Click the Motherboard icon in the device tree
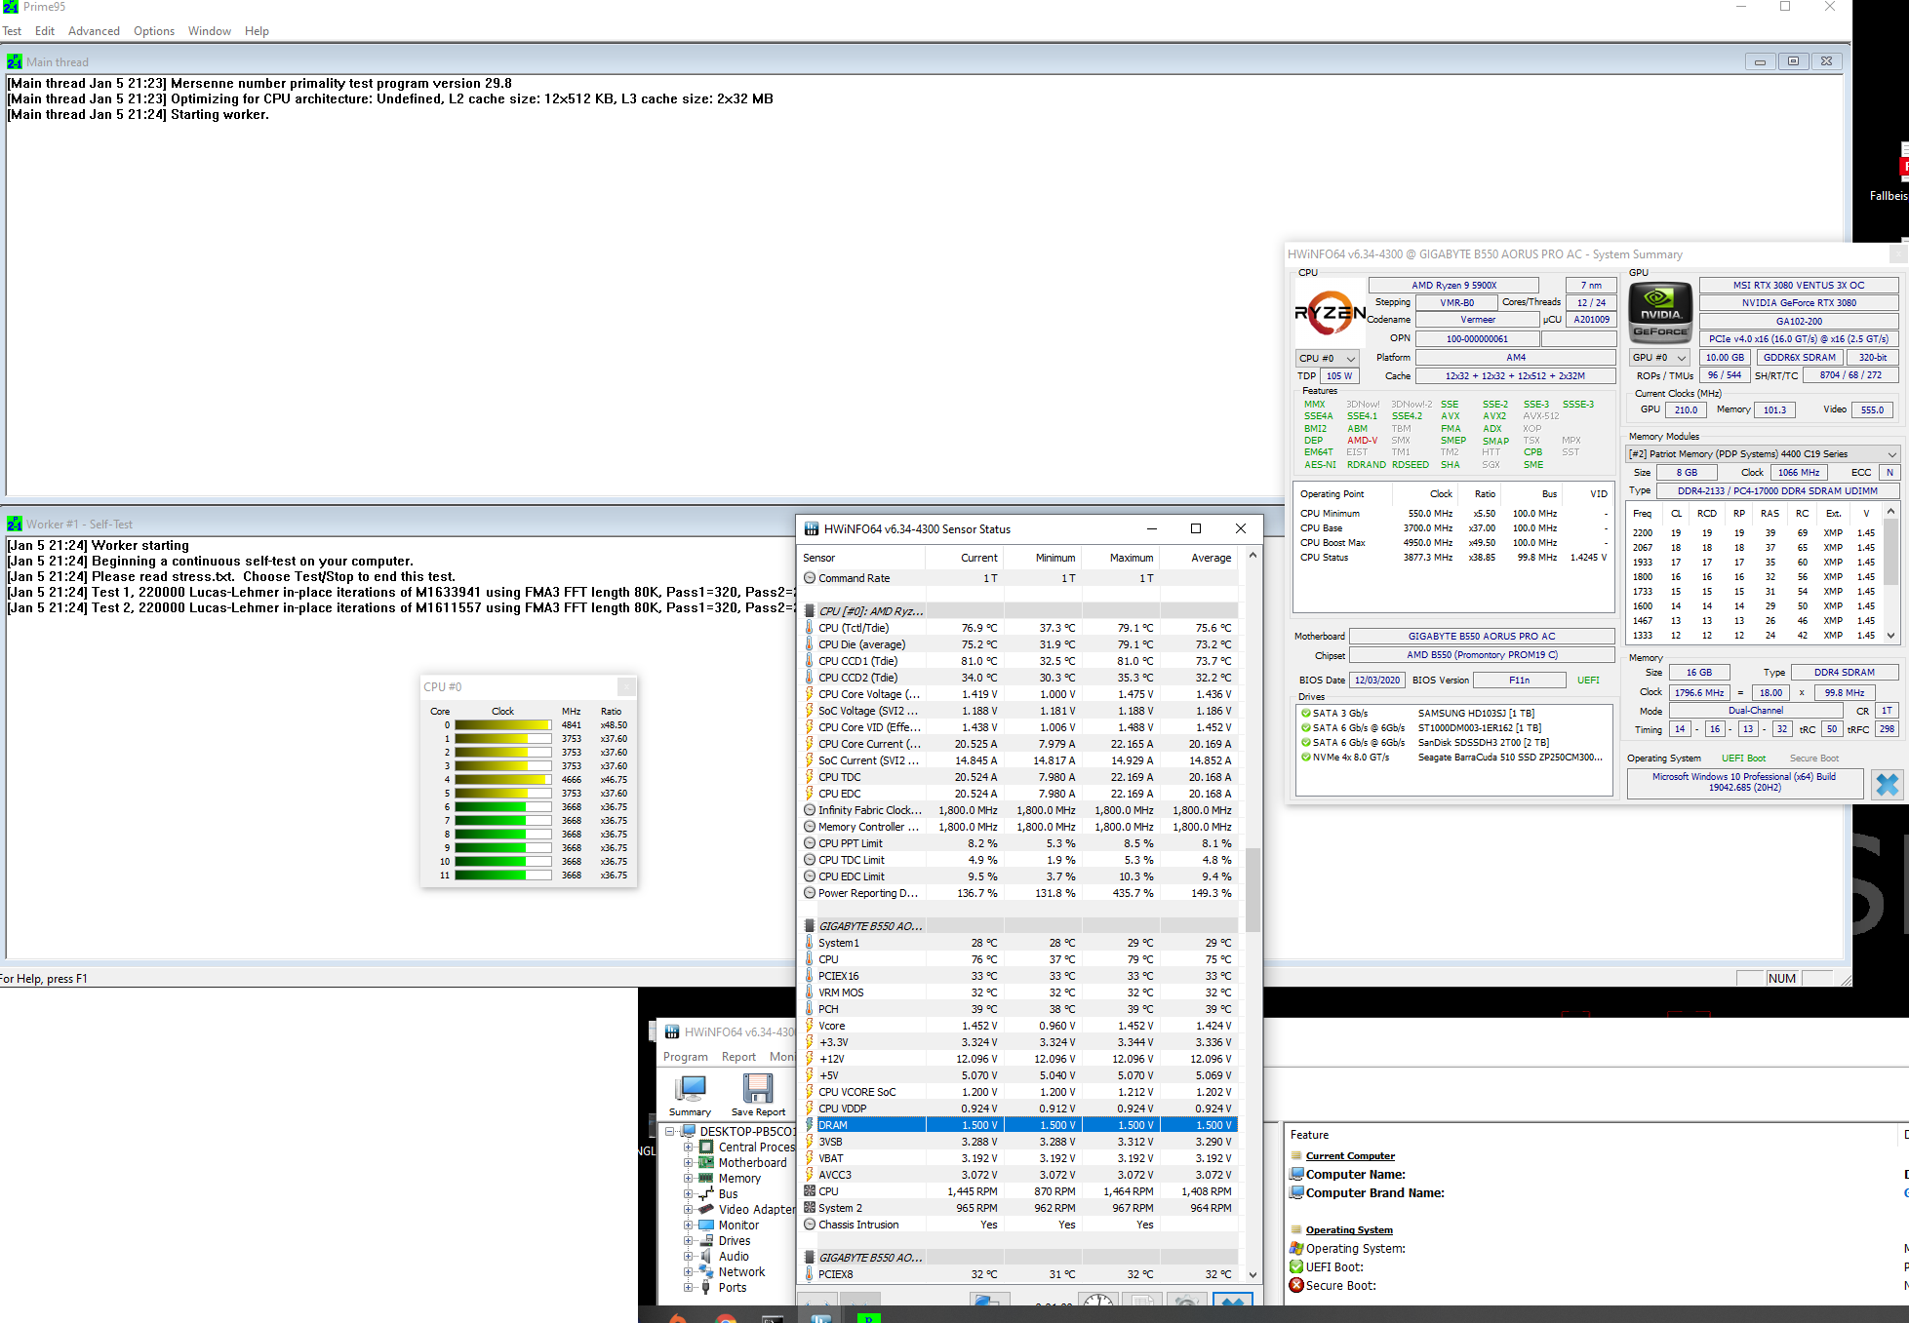This screenshot has width=1909, height=1323. (x=706, y=1163)
